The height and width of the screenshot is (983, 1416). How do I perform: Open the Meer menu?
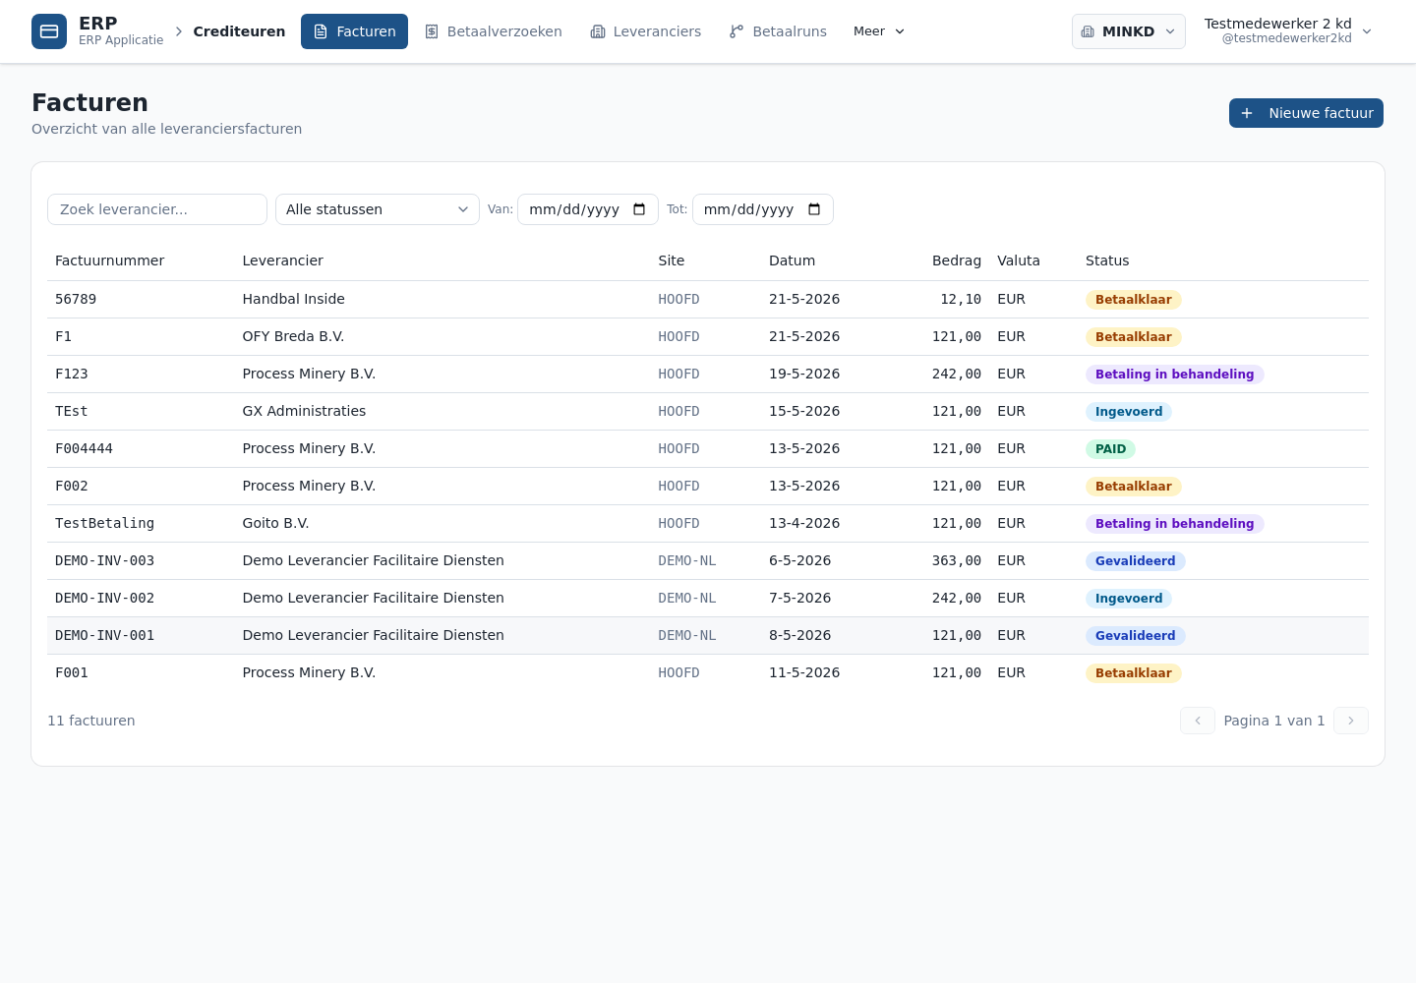click(x=879, y=31)
